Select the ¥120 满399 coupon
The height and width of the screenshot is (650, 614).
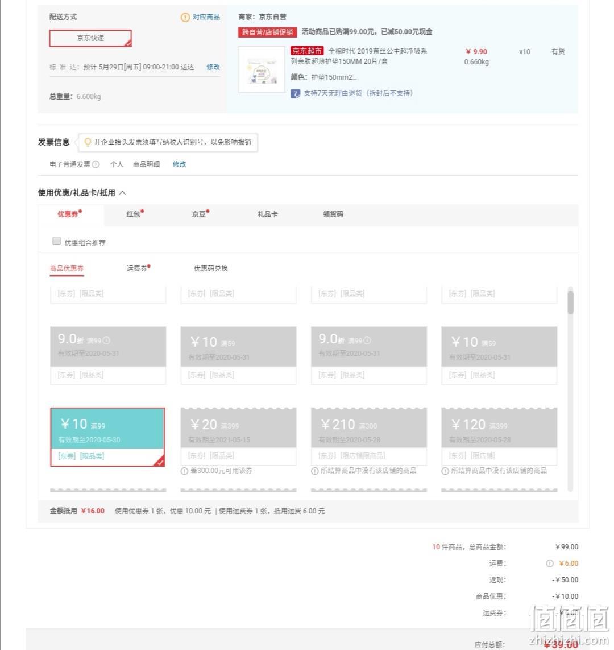click(x=499, y=436)
